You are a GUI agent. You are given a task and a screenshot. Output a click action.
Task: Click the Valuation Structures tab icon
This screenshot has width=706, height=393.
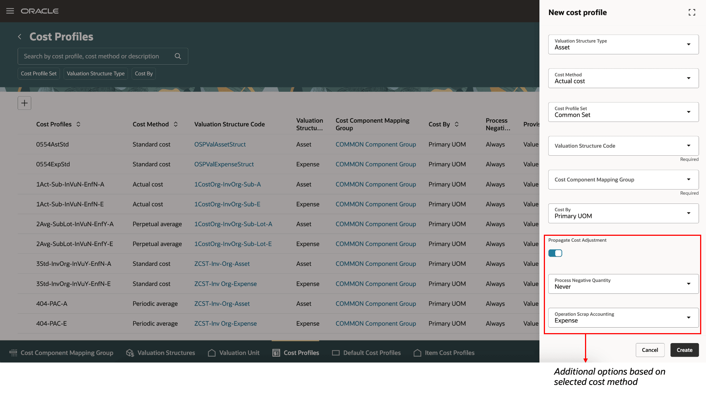130,353
